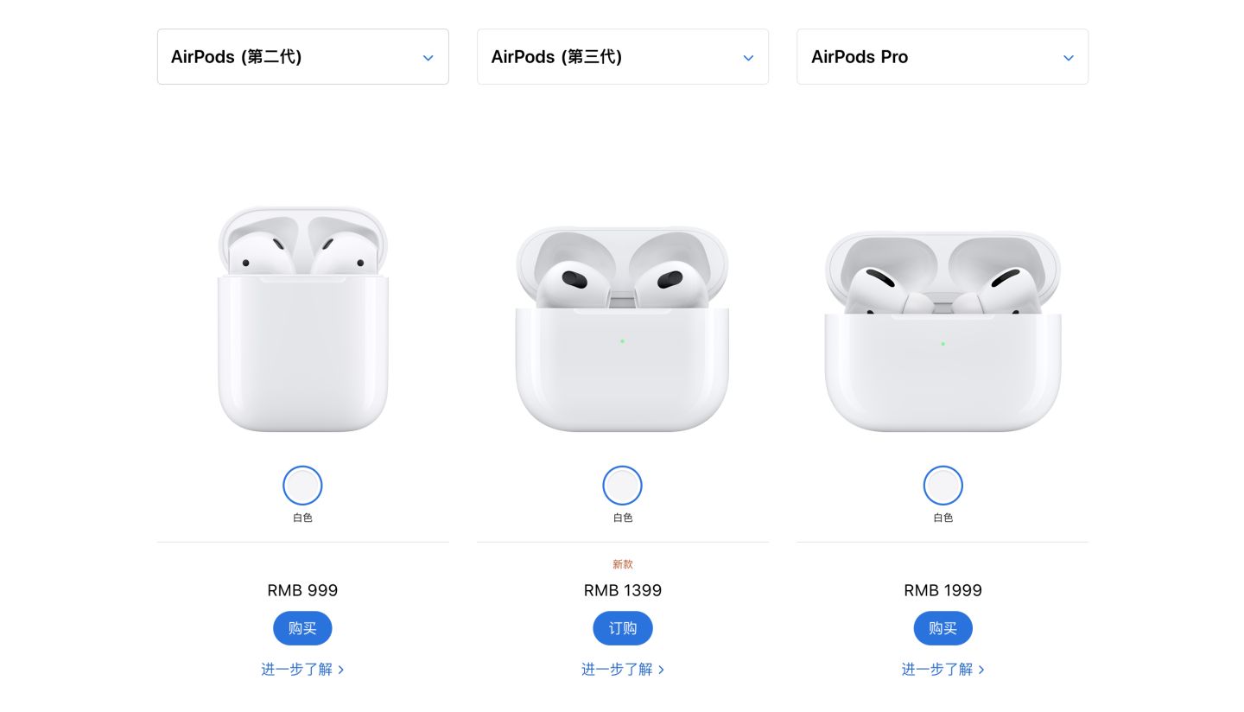
Task: Open the AirPods Pro comparison dropdown
Action: pyautogui.click(x=943, y=56)
